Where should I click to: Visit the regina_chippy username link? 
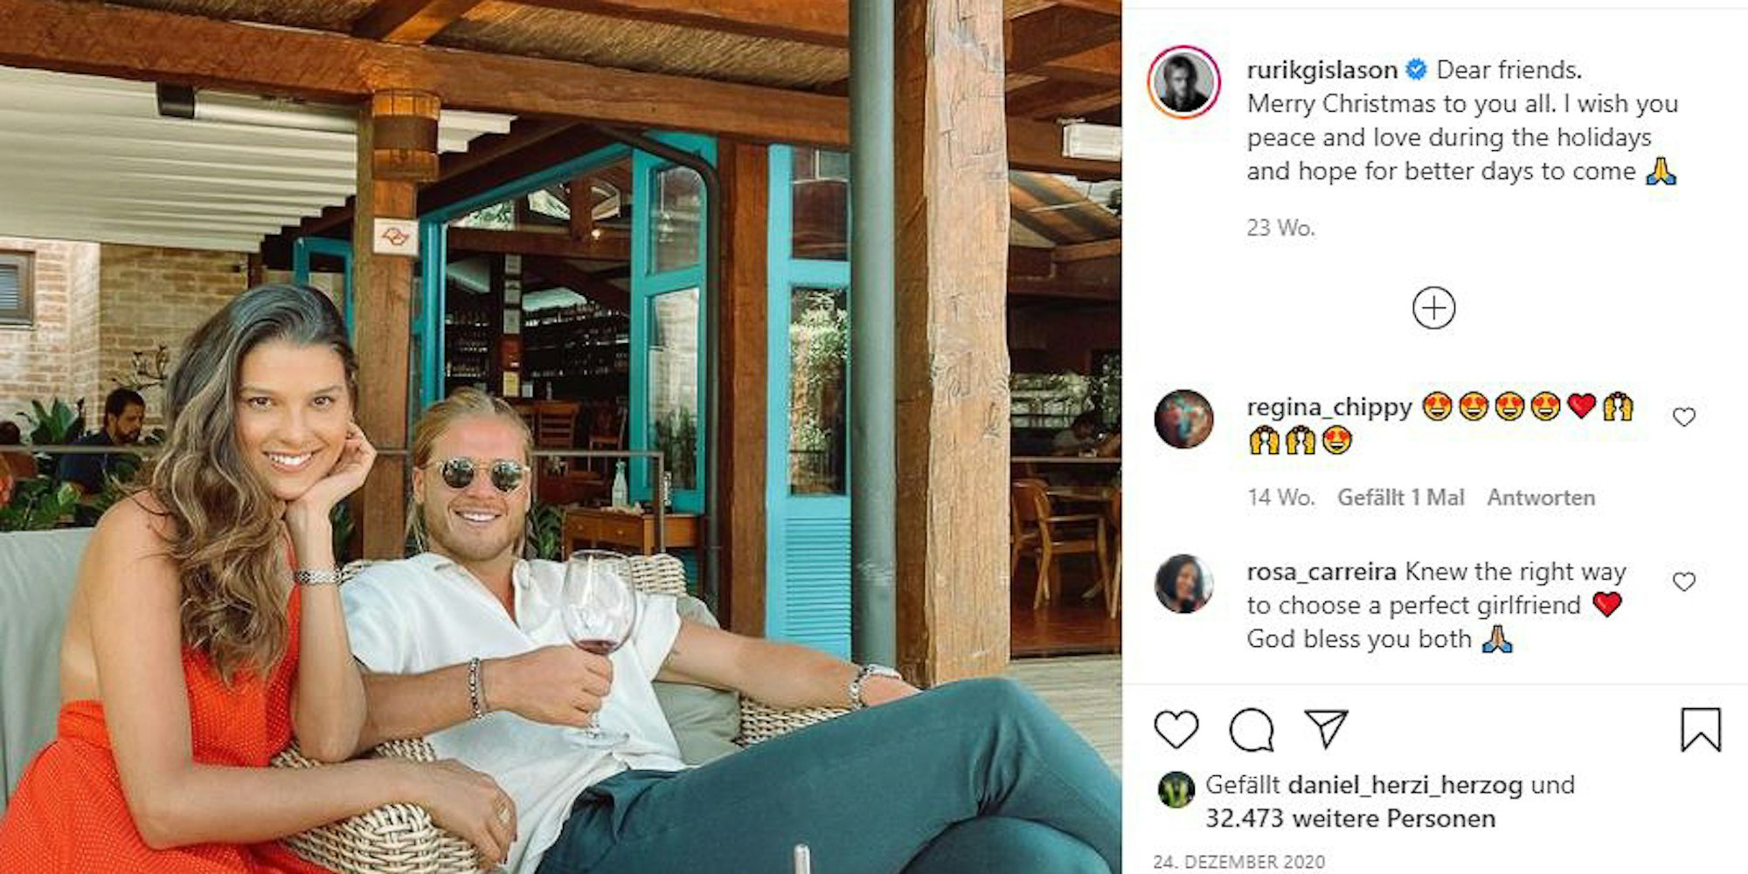[1328, 407]
